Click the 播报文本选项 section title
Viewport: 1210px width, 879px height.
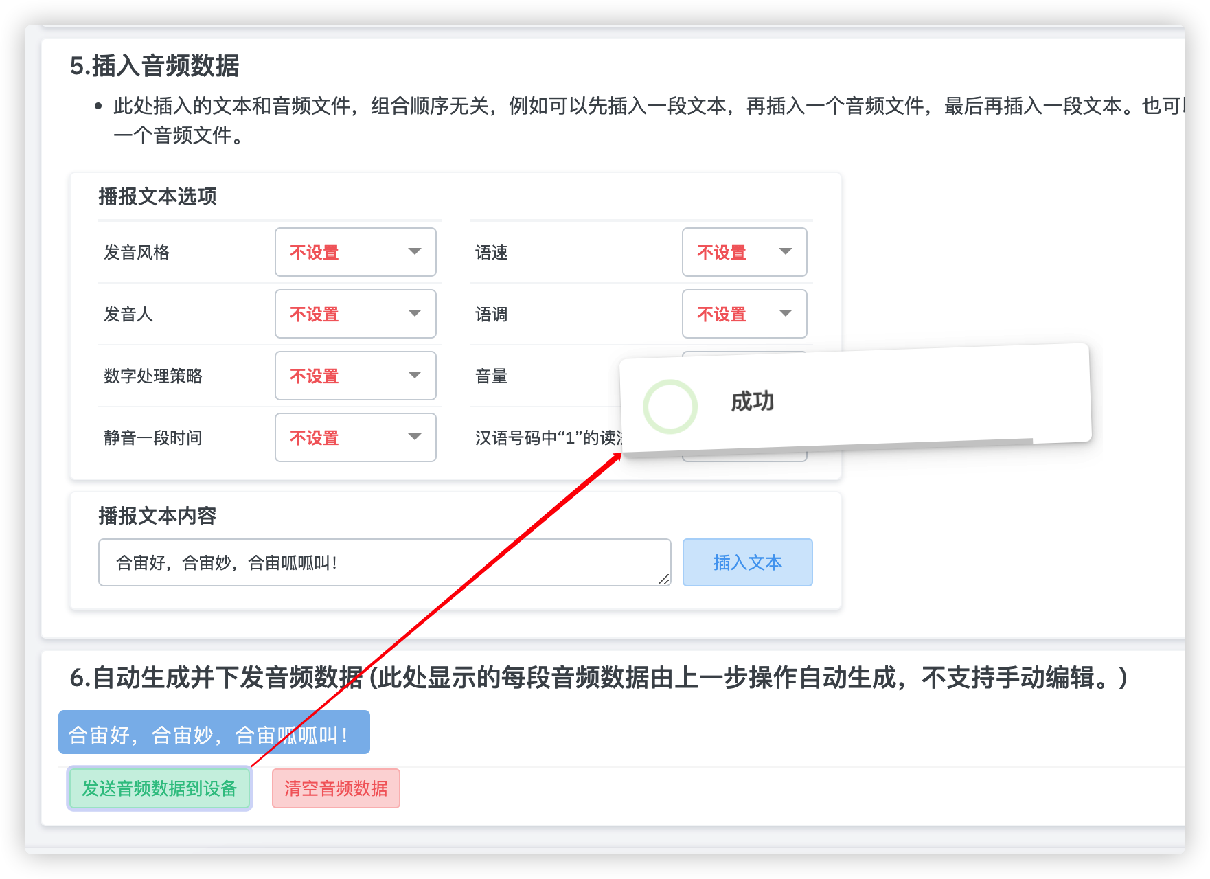click(x=157, y=196)
